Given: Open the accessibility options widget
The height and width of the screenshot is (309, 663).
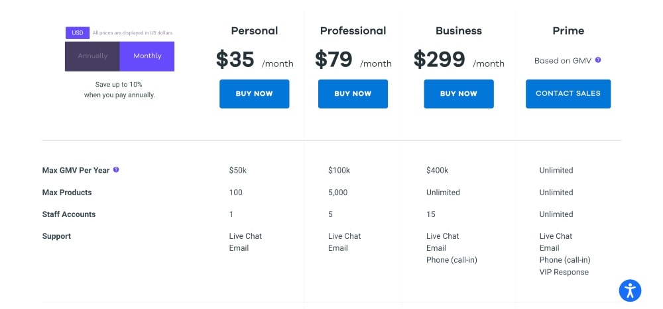Looking at the screenshot, I should 630,290.
